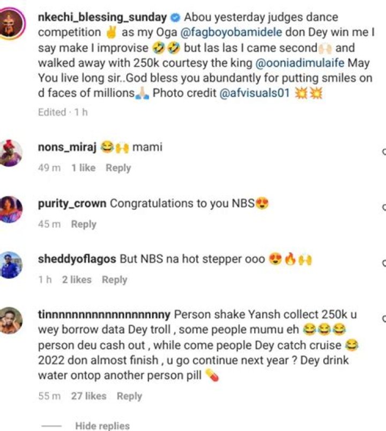
Task: Collapse thread with Hide replies
Action: pos(102,426)
